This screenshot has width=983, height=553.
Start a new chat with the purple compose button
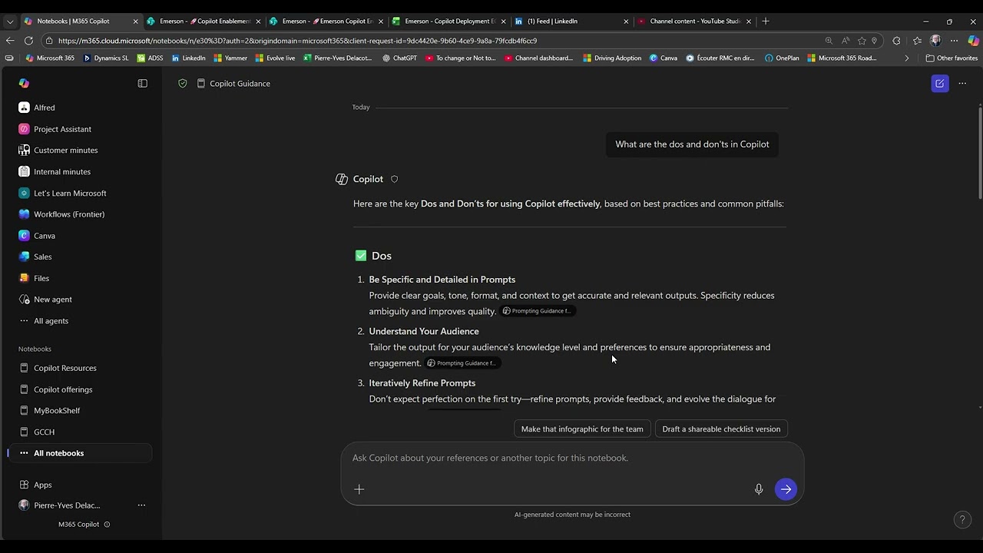click(939, 83)
